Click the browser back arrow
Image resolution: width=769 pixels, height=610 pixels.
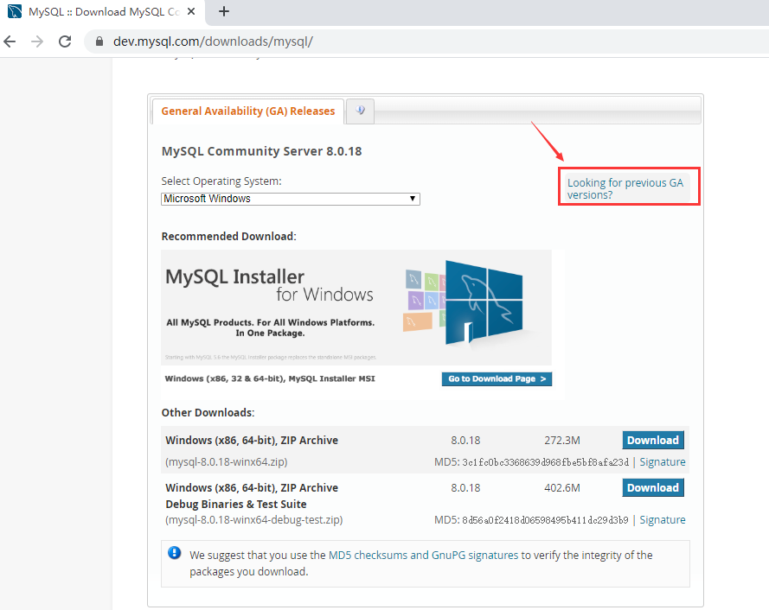10,41
